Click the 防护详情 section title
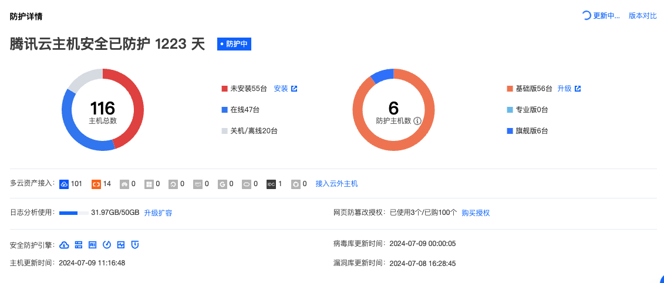 (x=26, y=16)
